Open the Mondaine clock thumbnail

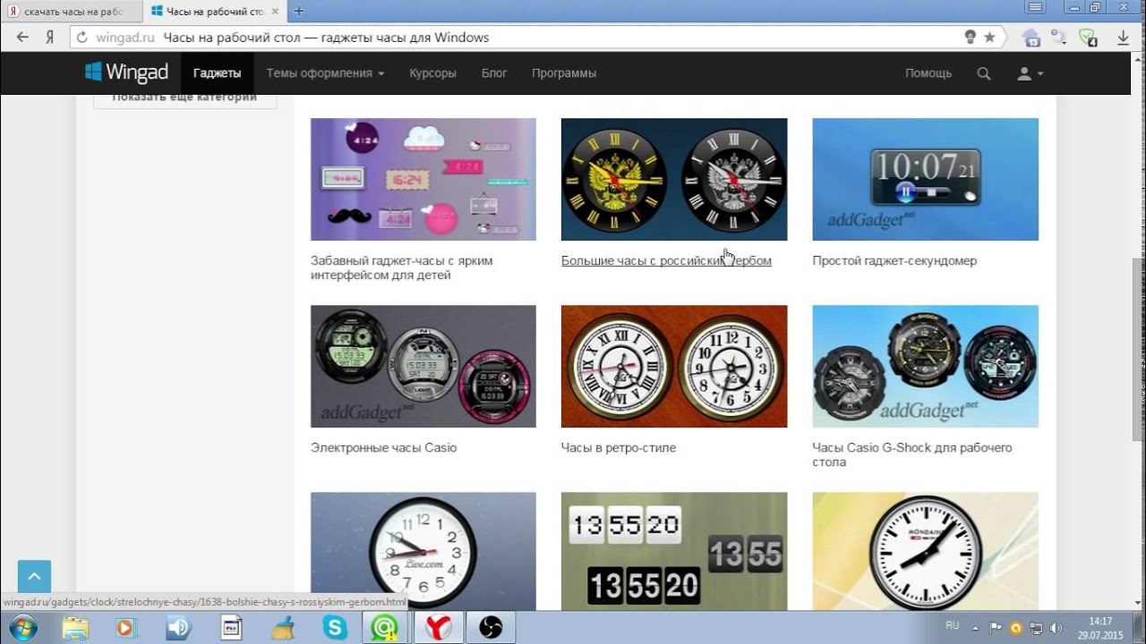tap(926, 551)
